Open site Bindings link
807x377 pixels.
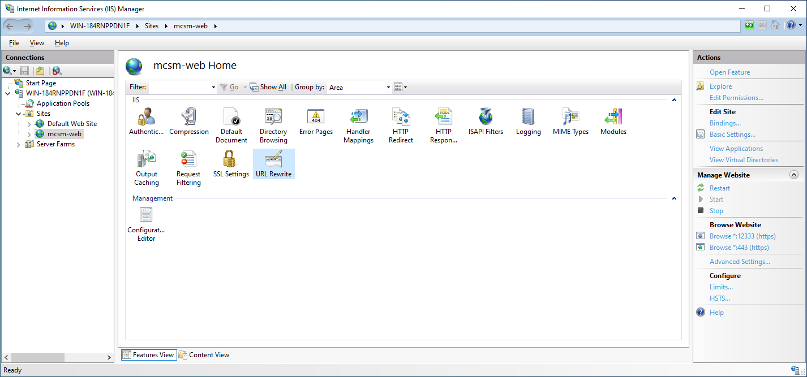(725, 123)
